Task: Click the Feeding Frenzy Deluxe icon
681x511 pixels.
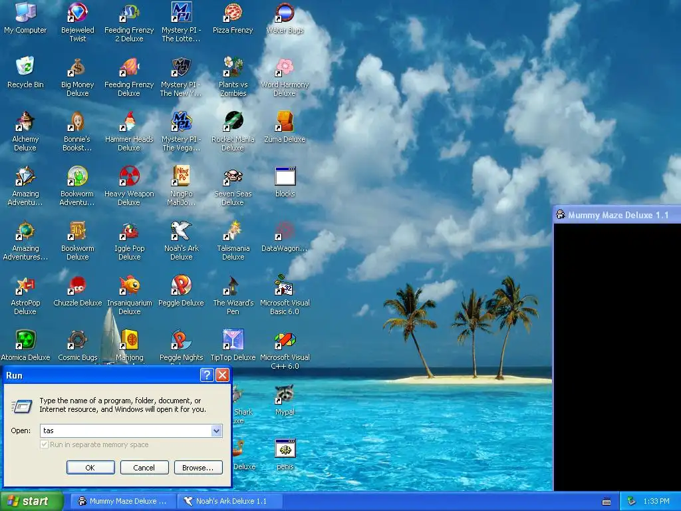Action: pyautogui.click(x=129, y=77)
